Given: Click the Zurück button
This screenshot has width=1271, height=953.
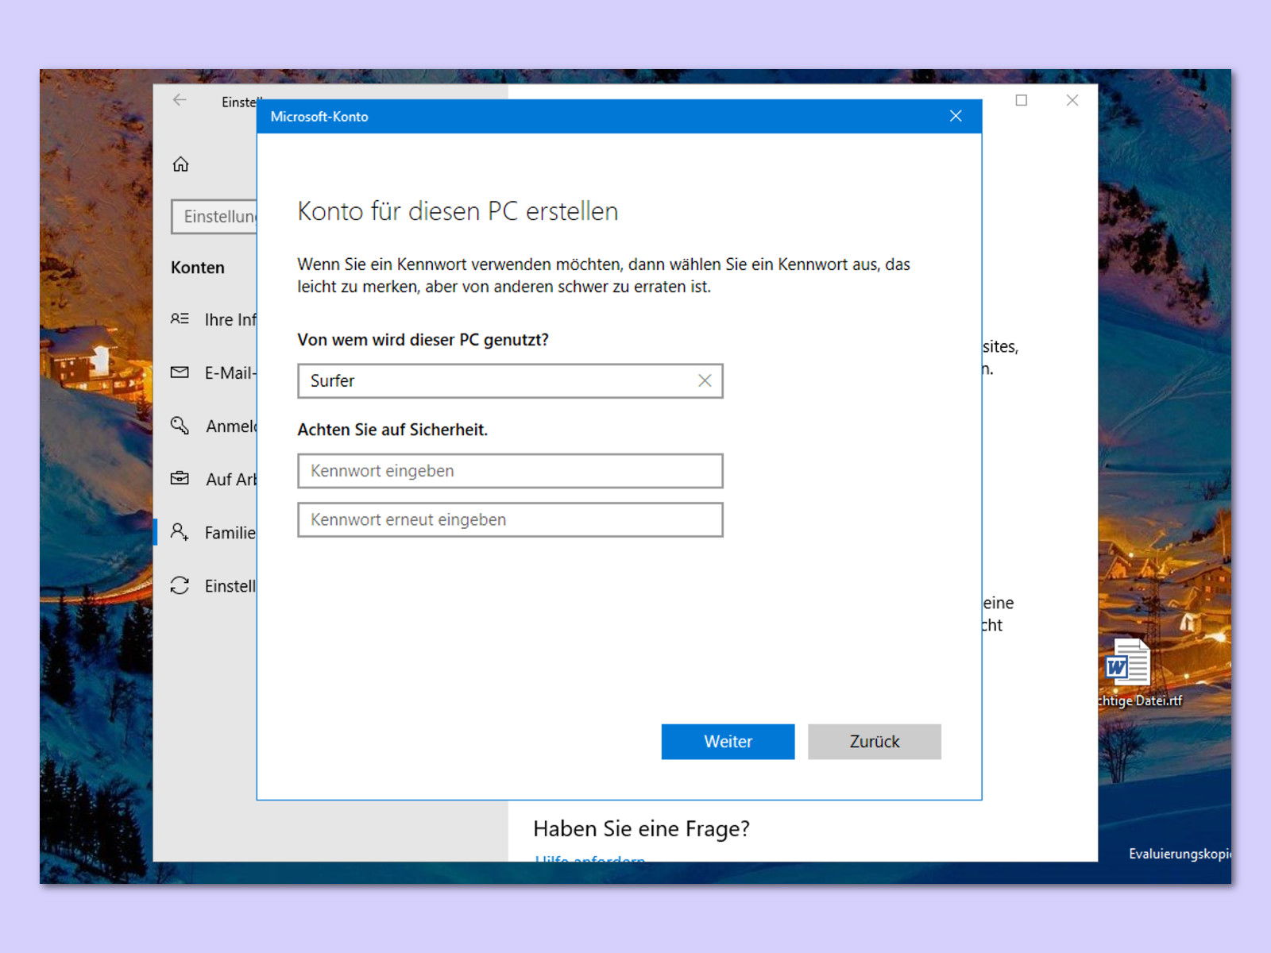Looking at the screenshot, I should click(875, 741).
